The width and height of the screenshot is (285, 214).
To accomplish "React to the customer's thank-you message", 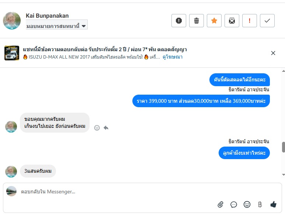I will pos(97,128).
